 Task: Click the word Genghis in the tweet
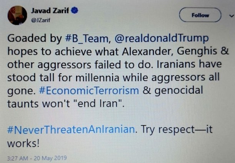tap(195, 51)
